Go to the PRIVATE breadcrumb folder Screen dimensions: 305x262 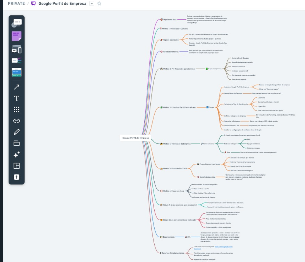pyautogui.click(x=16, y=3)
